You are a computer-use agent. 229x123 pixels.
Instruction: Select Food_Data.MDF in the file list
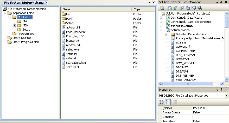(76, 32)
